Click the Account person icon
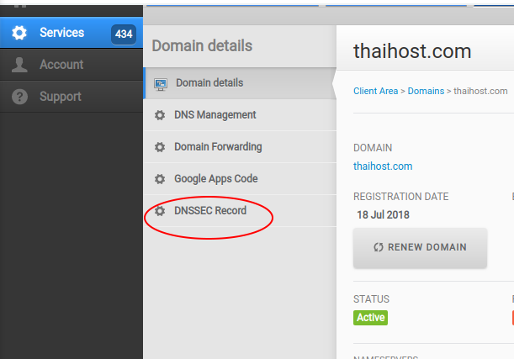Screen dimensions: 514x359 20,65
